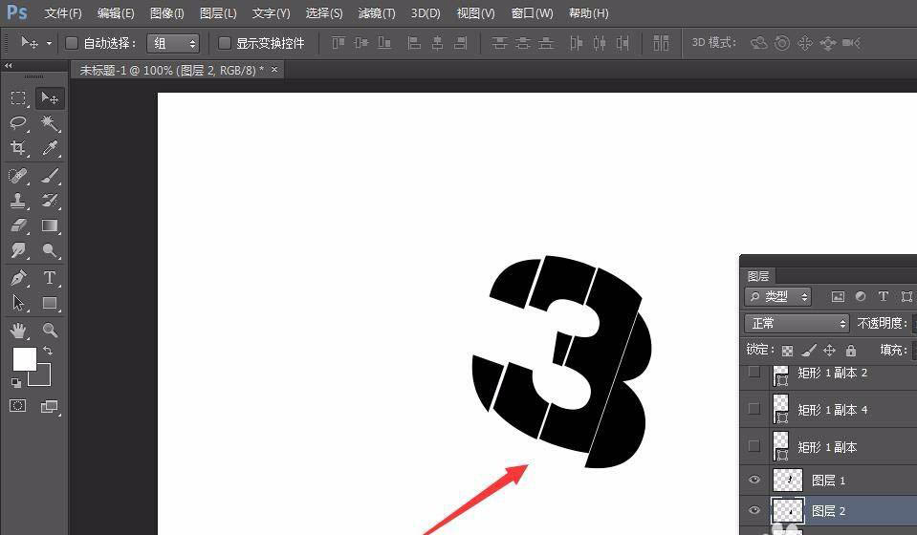Open the auto-select 组 dropdown

[173, 43]
